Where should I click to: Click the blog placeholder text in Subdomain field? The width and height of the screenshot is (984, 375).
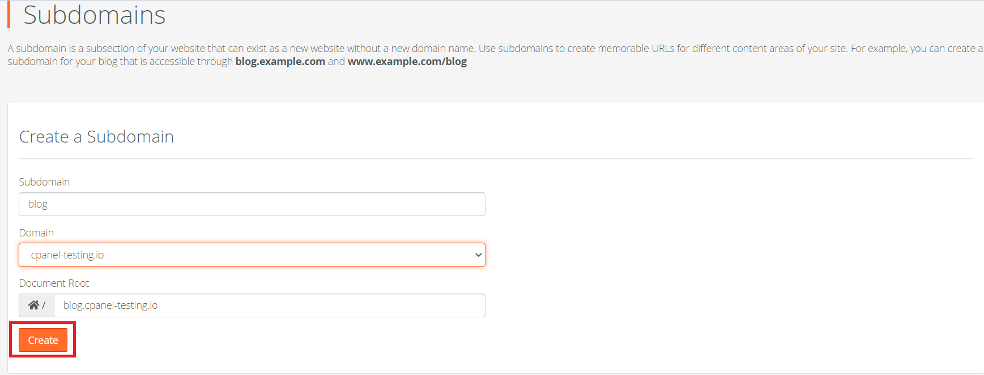[37, 204]
